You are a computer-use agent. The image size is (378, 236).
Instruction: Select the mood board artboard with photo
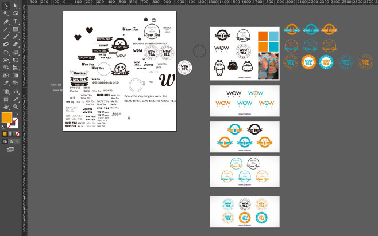[x=245, y=54]
